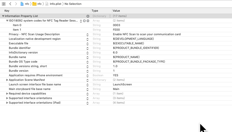The width and height of the screenshot is (232, 132).
Task: Expand Supported interface orientations (iPad)
Action: [7, 103]
